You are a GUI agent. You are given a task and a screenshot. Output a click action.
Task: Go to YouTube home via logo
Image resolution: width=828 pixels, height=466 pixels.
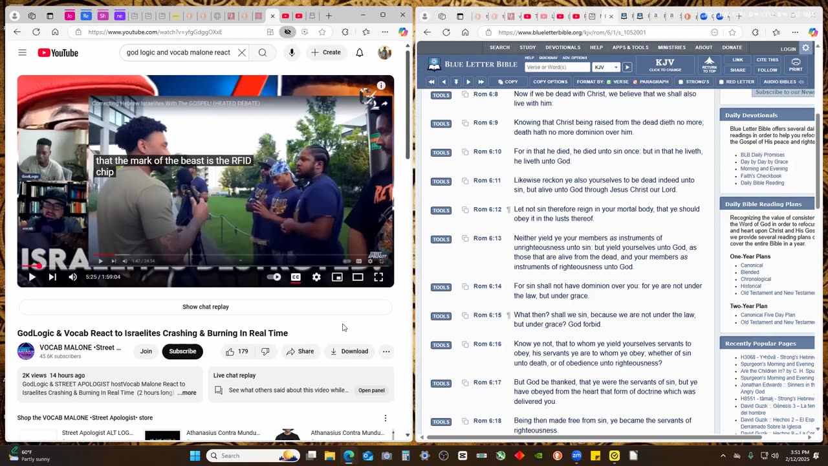coord(58,52)
